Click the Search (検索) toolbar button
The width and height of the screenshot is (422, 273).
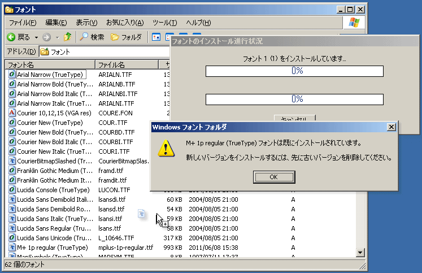coord(92,37)
